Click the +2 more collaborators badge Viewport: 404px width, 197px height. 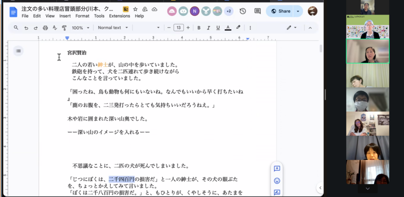click(228, 11)
